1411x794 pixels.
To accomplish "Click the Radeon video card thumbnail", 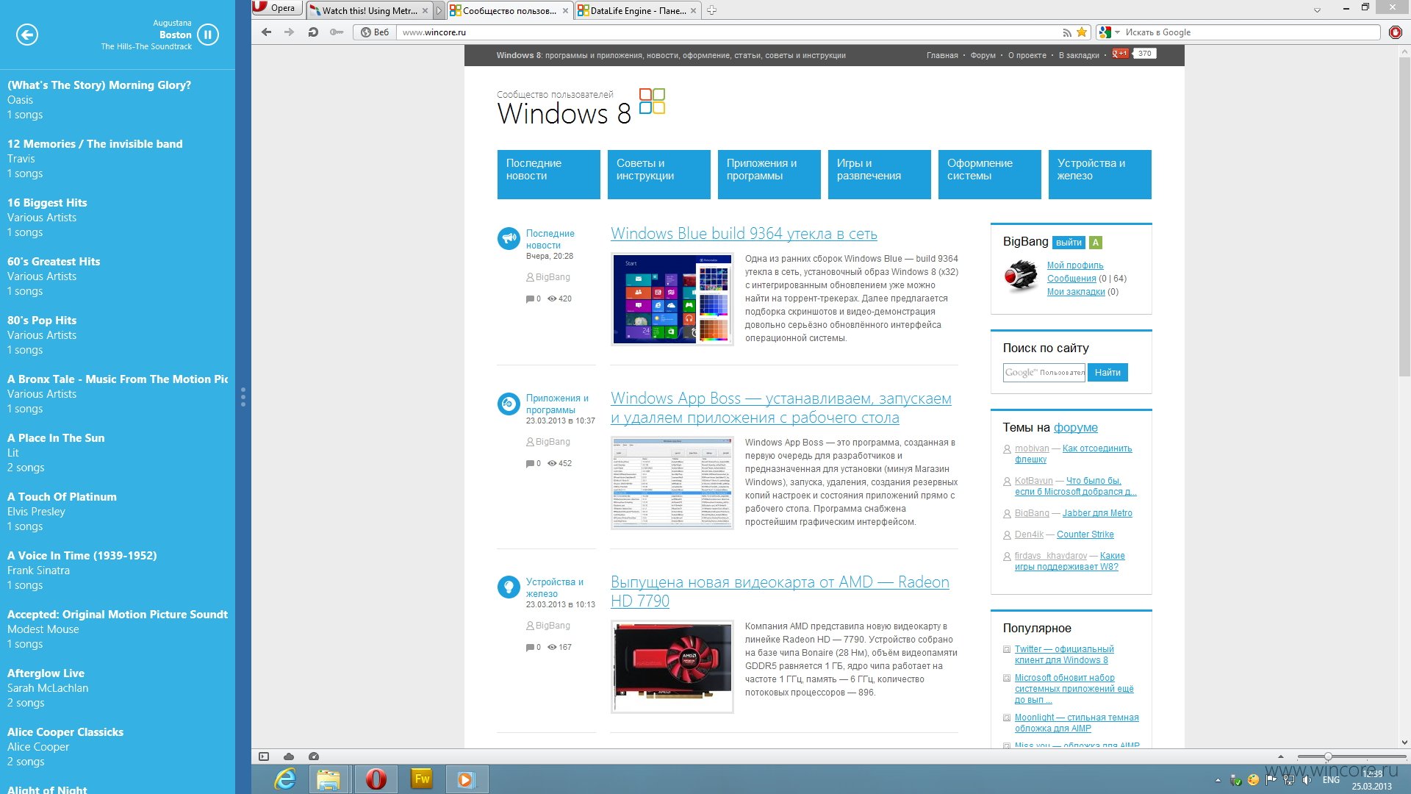I will point(672,667).
